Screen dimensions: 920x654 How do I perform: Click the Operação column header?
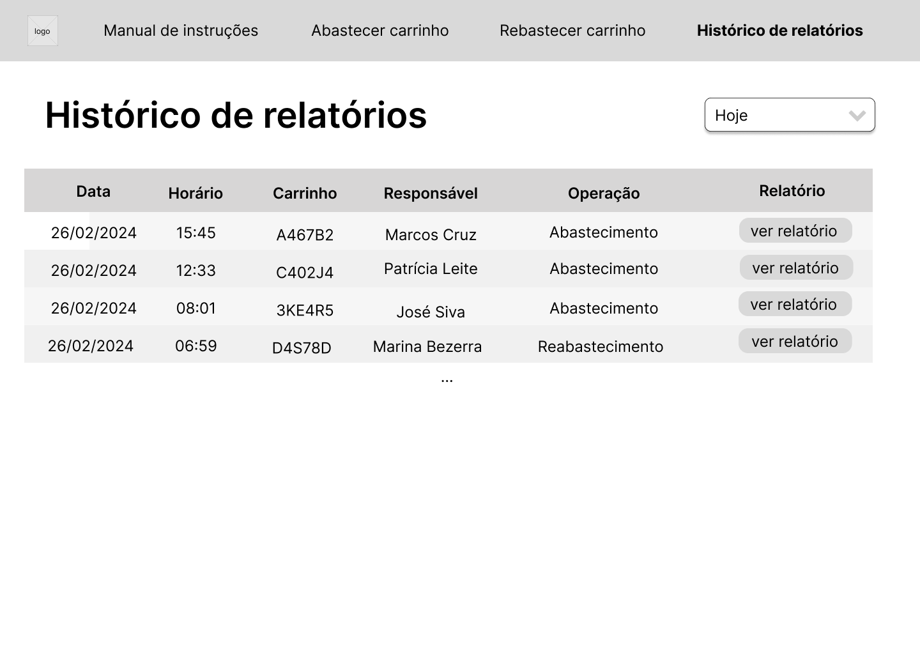604,194
